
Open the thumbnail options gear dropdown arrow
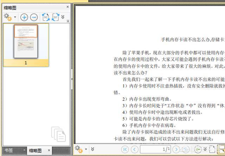tap(15, 17)
